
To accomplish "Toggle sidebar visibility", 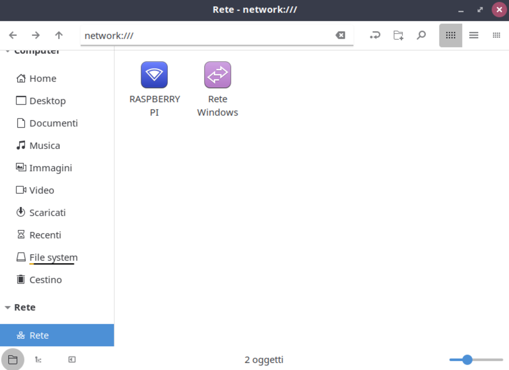I will pos(72,359).
